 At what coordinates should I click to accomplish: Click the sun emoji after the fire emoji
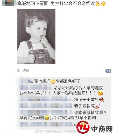point(103,4)
